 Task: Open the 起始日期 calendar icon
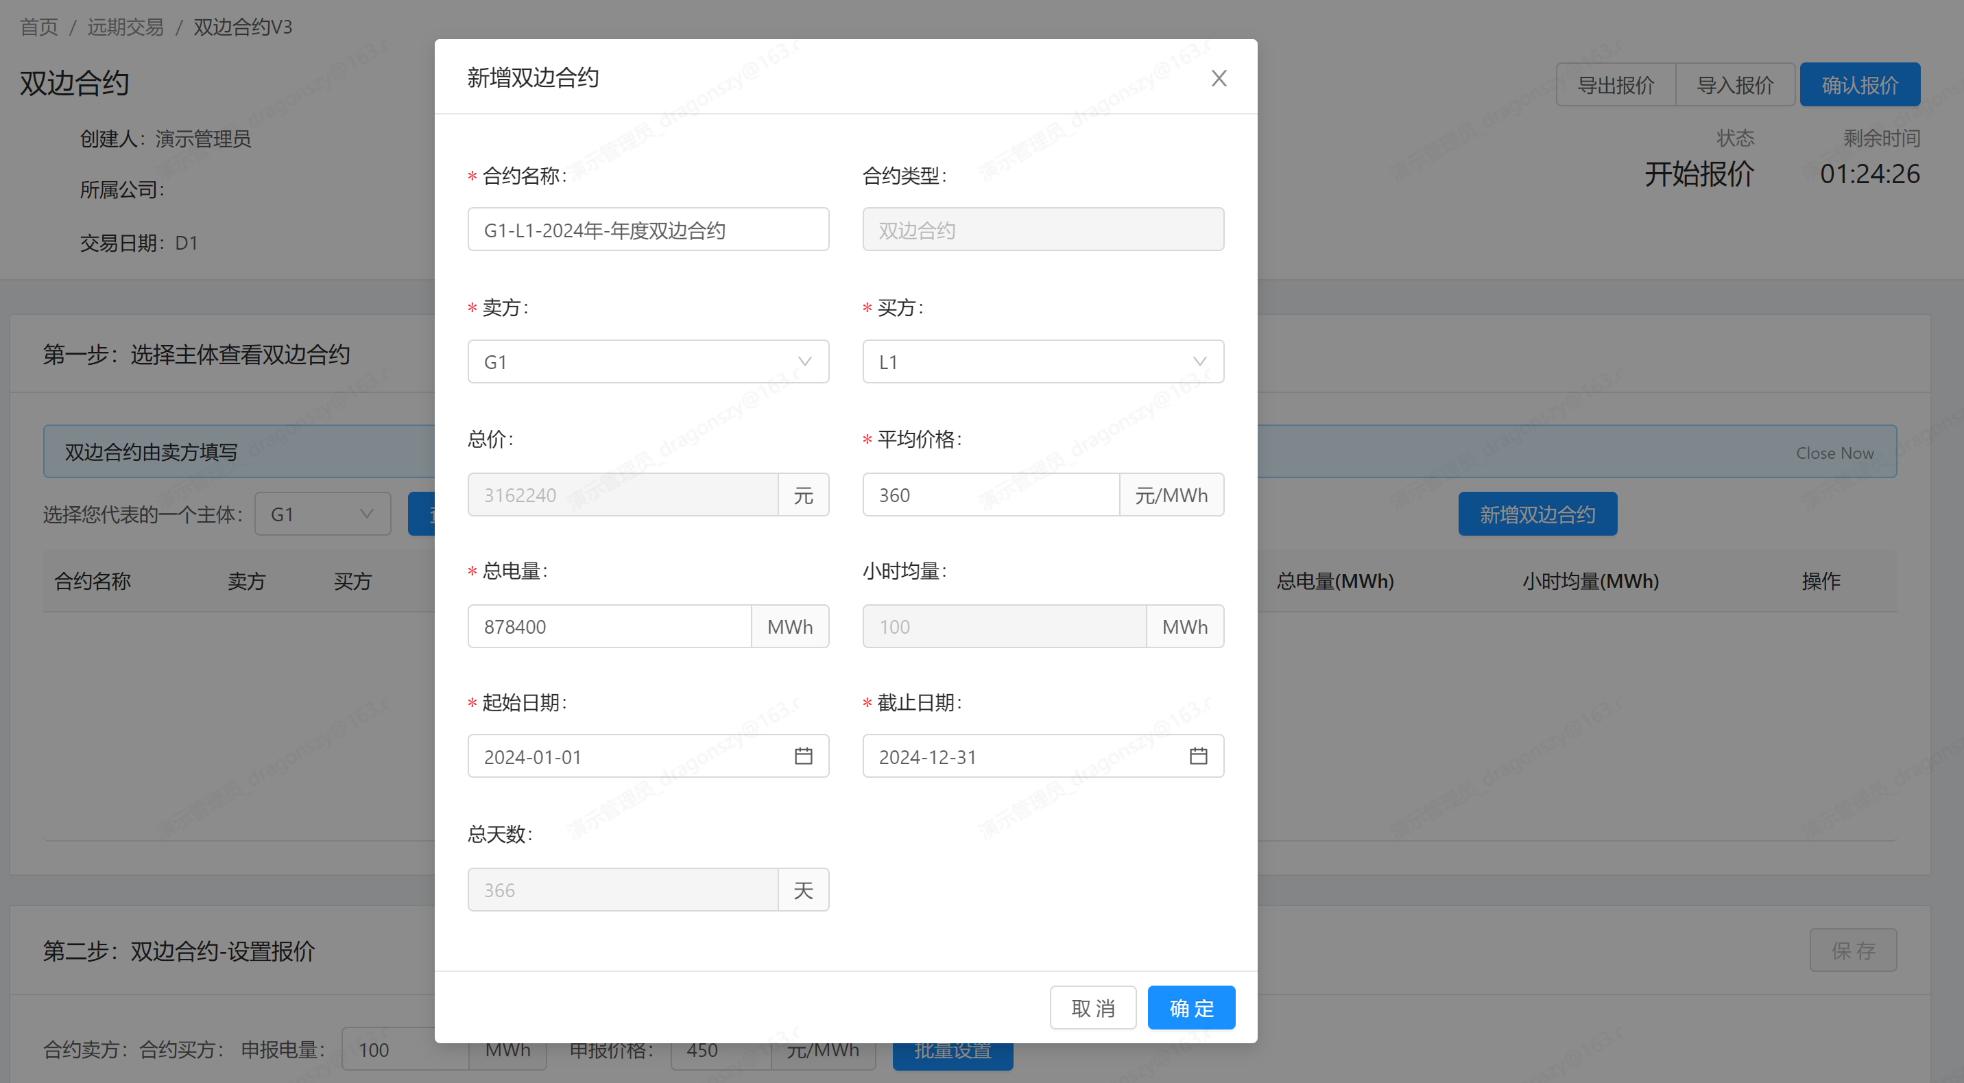coord(803,756)
